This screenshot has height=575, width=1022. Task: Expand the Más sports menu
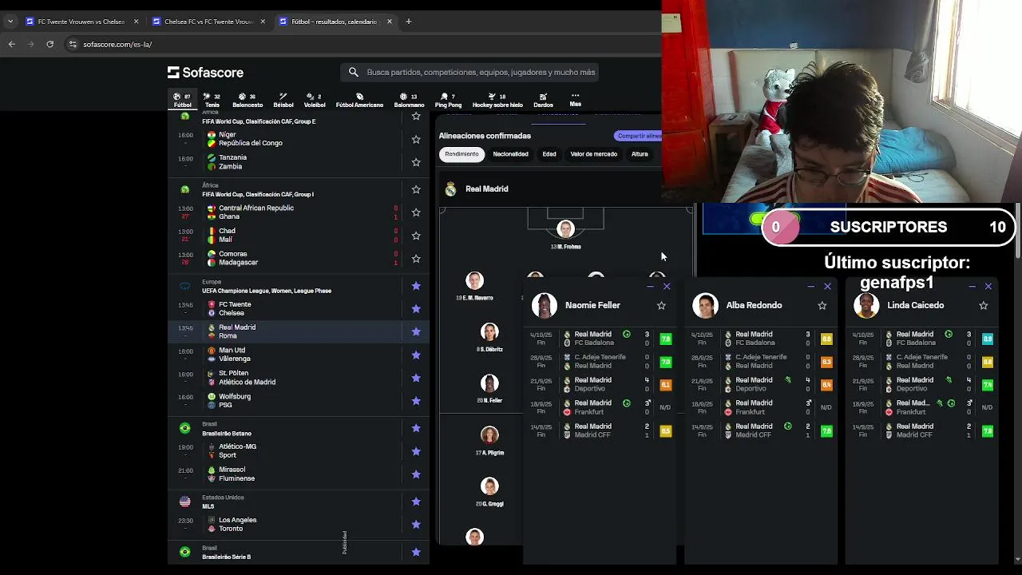pyautogui.click(x=575, y=100)
